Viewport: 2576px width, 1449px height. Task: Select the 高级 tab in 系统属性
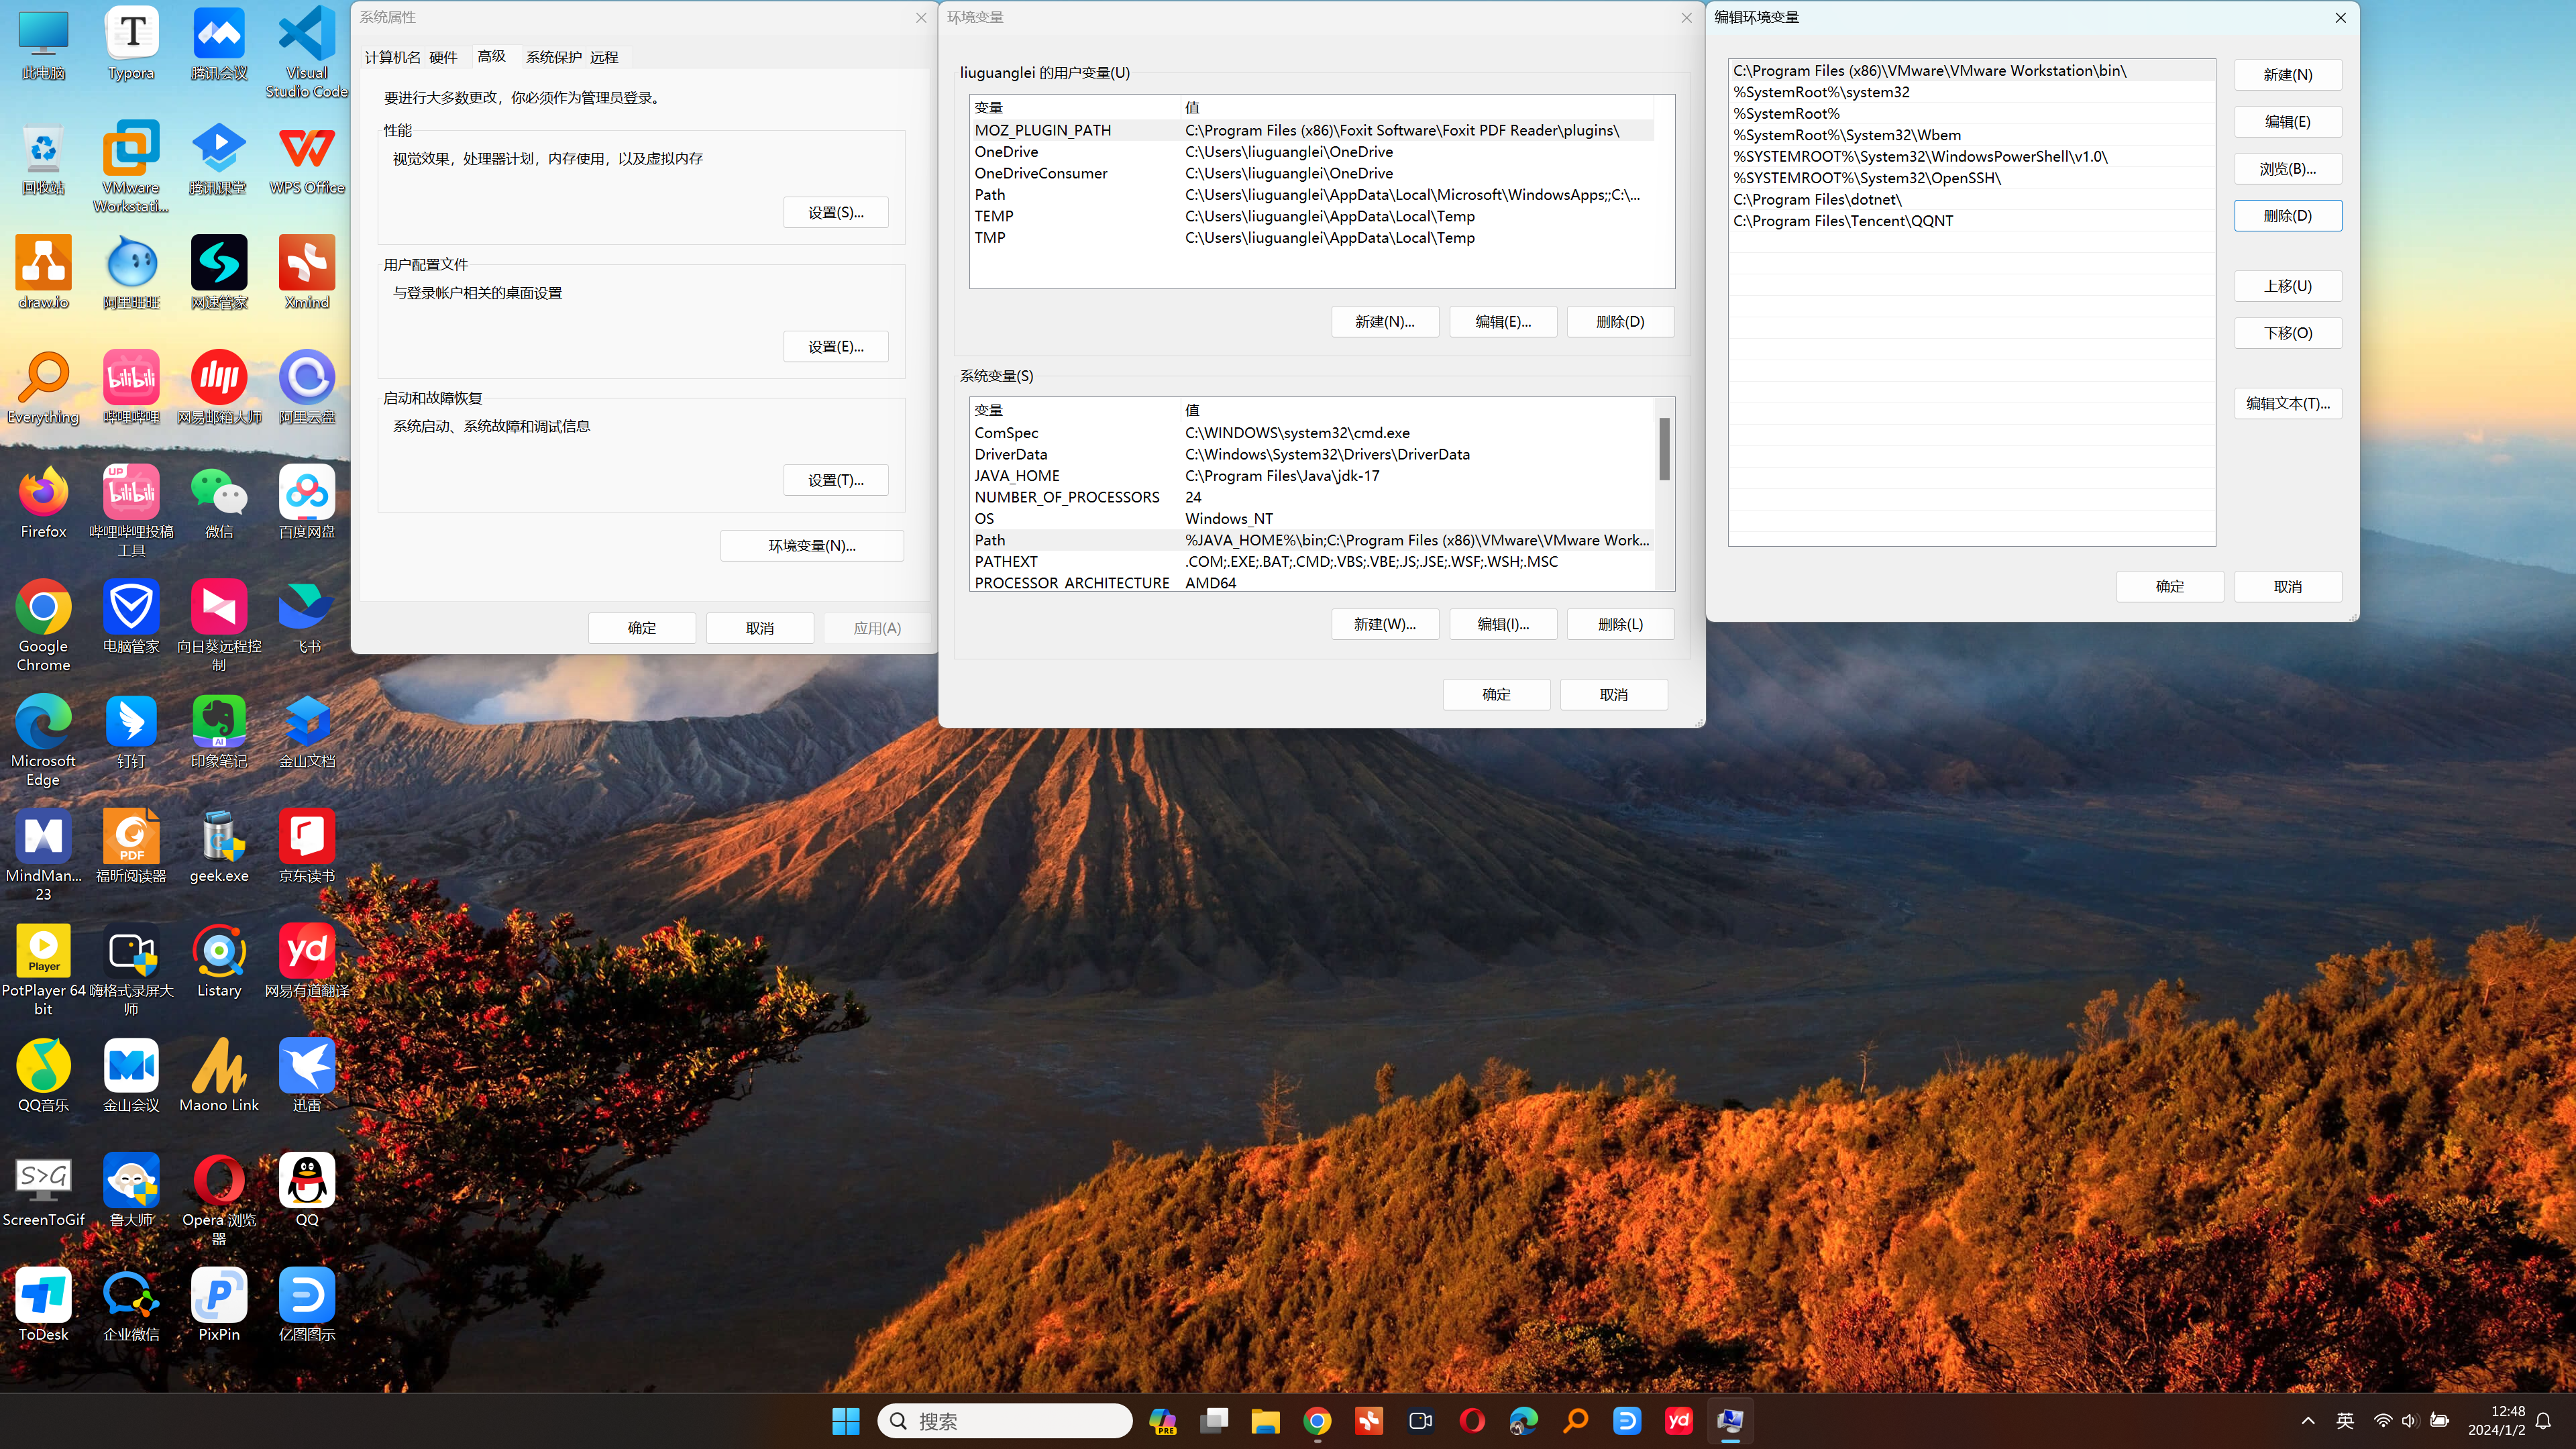[x=491, y=56]
